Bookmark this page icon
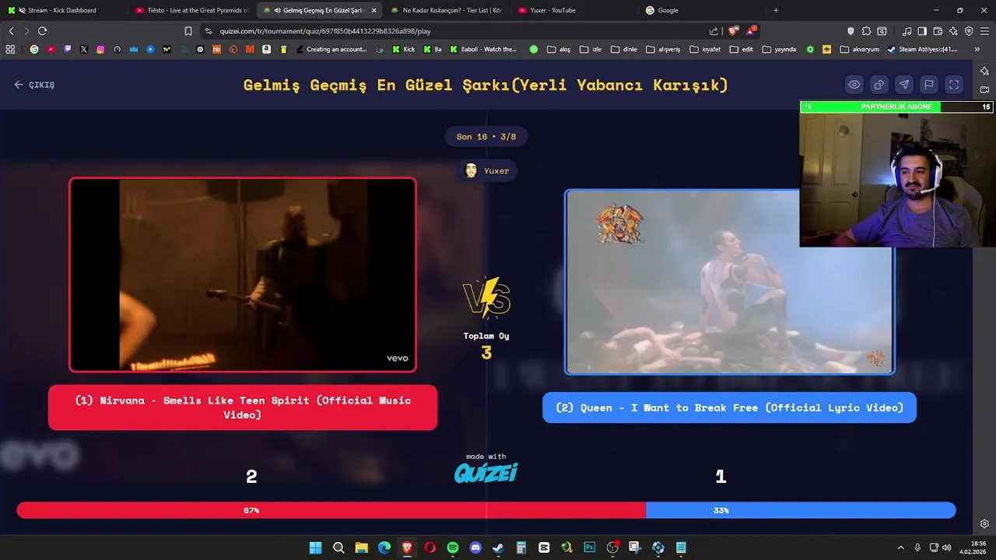The width and height of the screenshot is (996, 560). tap(188, 31)
